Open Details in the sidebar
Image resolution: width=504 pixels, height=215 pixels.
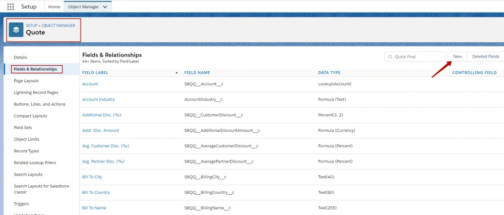coord(20,58)
